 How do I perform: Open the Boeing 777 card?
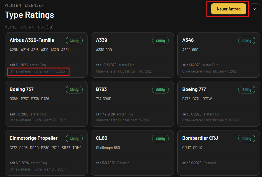point(219,104)
